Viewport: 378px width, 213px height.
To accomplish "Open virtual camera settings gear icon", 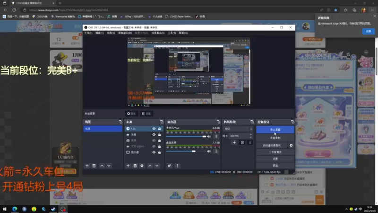I will point(291,145).
